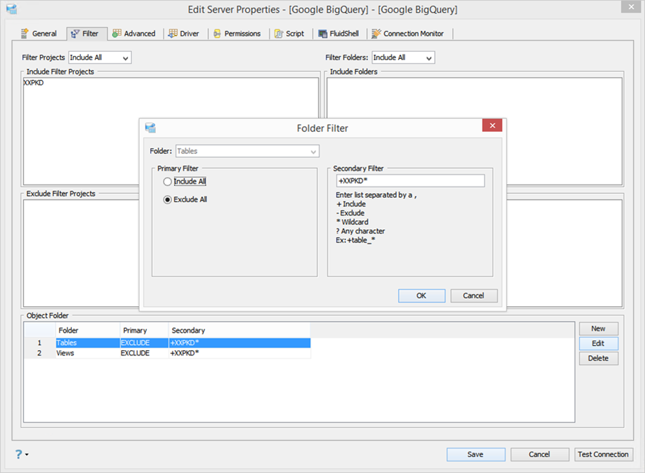Image resolution: width=645 pixels, height=473 pixels.
Task: Click row number 2 in Object Folder
Action: pos(39,353)
